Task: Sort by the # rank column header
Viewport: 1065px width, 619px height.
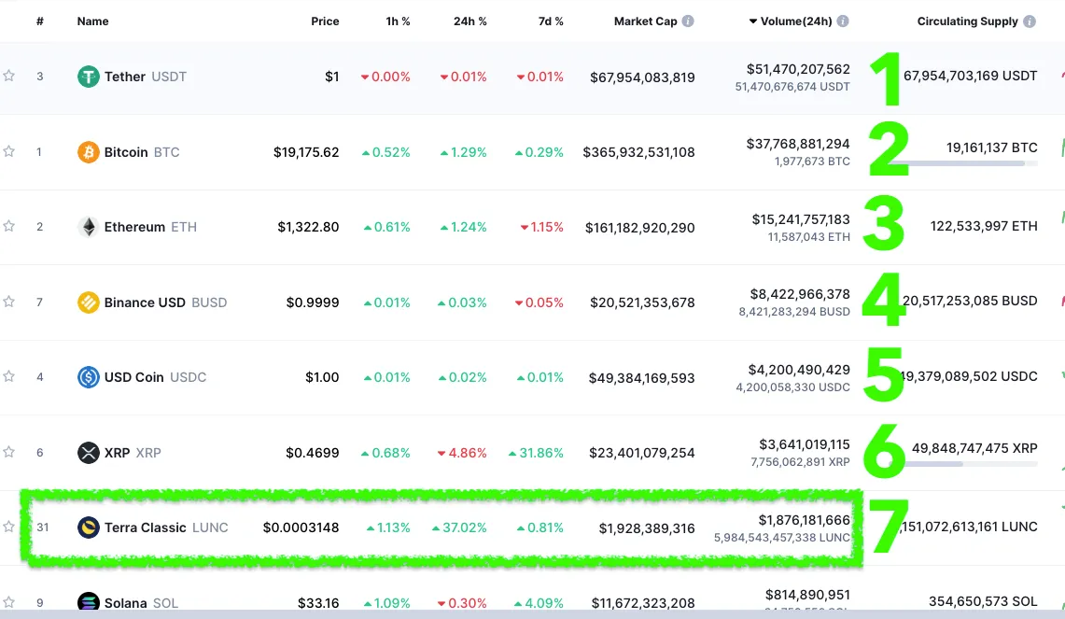Action: [40, 21]
